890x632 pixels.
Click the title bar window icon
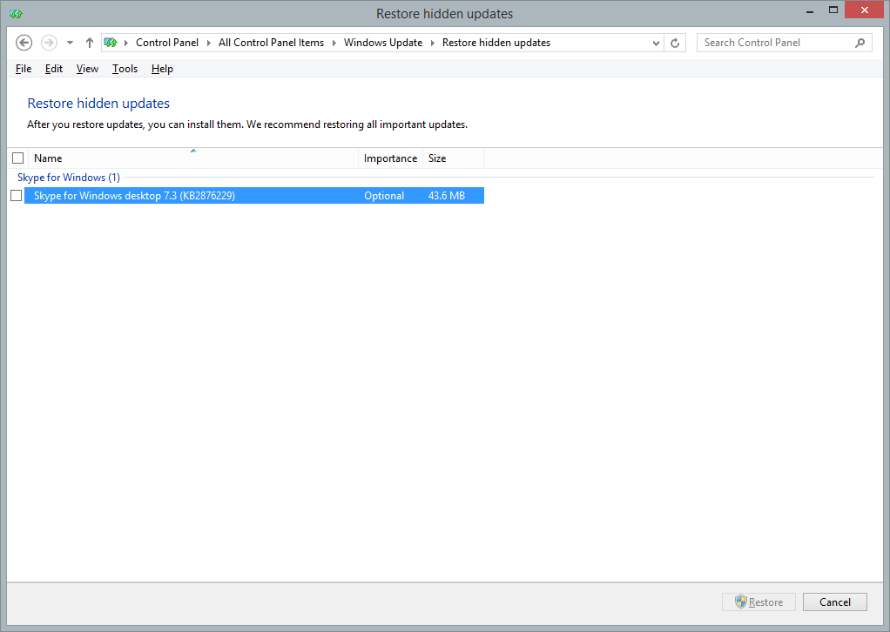pos(16,13)
